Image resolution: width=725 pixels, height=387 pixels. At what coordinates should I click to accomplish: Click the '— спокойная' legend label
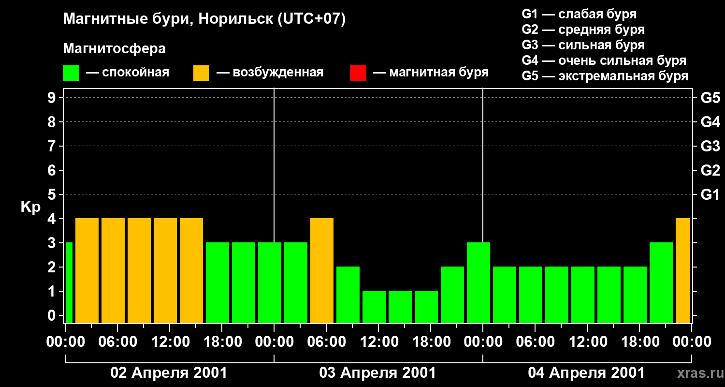[128, 73]
